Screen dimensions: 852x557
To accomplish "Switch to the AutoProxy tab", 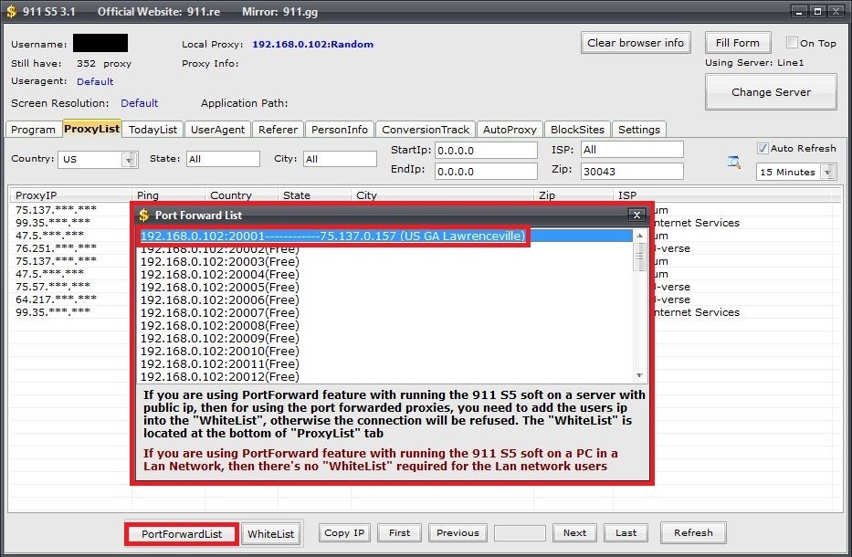I will (510, 130).
